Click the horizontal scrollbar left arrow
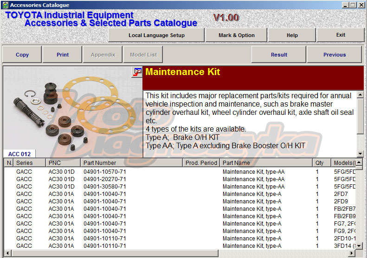 pyautogui.click(x=8, y=253)
